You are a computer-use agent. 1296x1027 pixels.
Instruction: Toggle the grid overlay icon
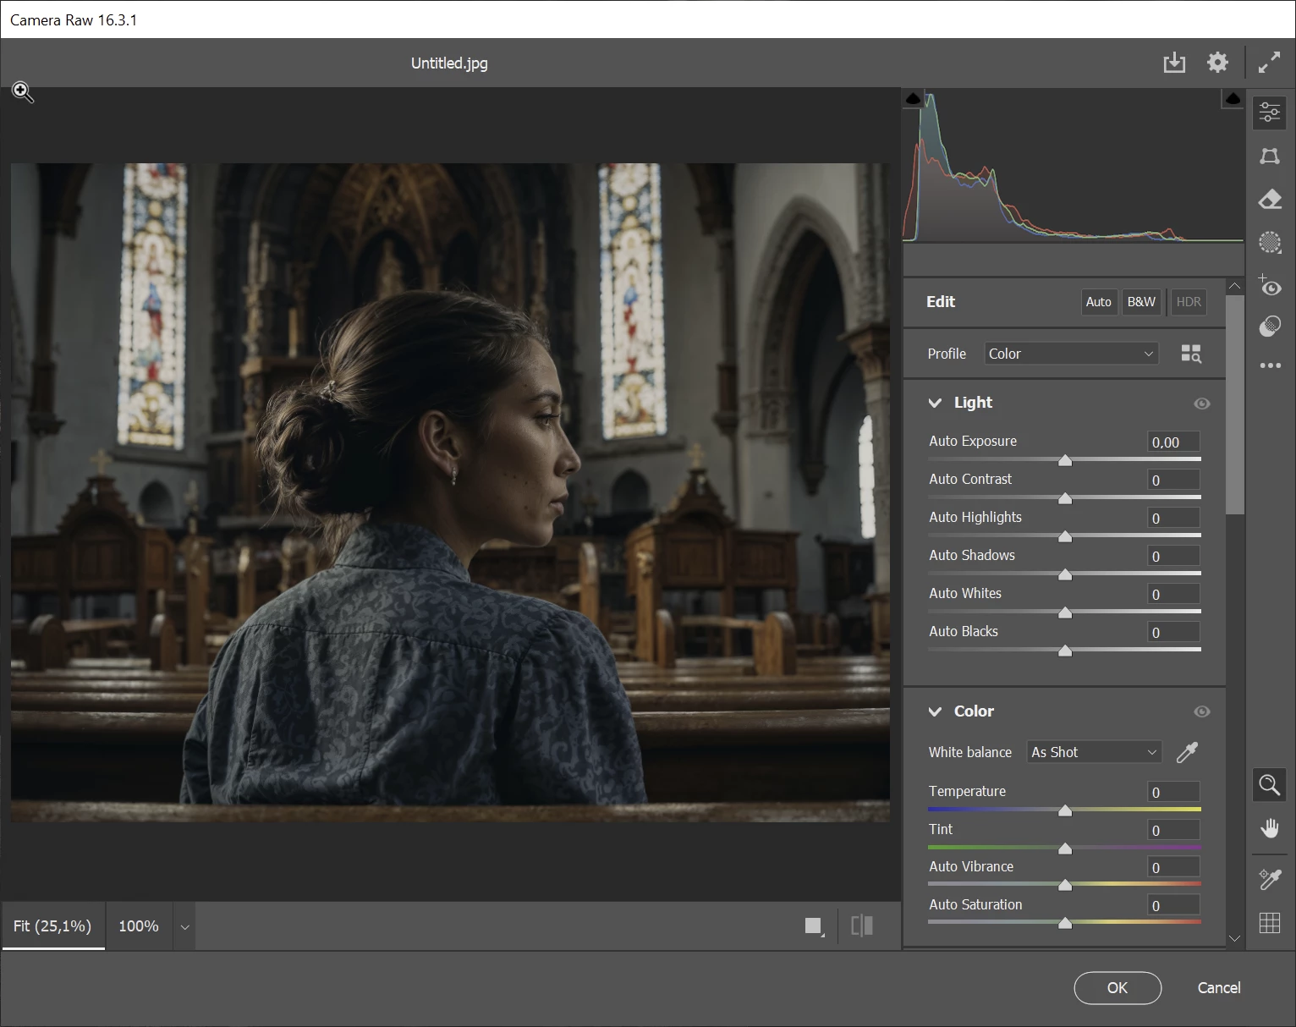[1270, 923]
